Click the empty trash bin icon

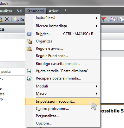pos(29,71)
